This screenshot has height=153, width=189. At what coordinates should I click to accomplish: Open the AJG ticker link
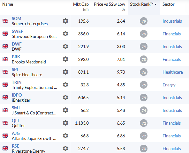pyautogui.click(x=16, y=133)
